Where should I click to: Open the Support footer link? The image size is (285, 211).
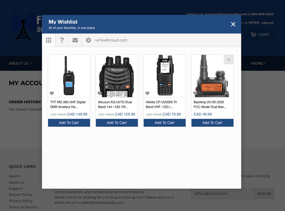pyautogui.click(x=16, y=189)
